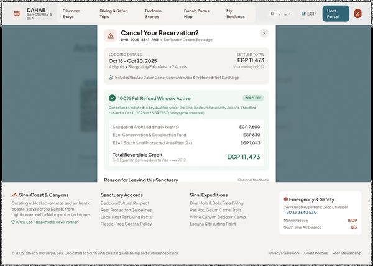Go to Bedouin Stories

153,14
